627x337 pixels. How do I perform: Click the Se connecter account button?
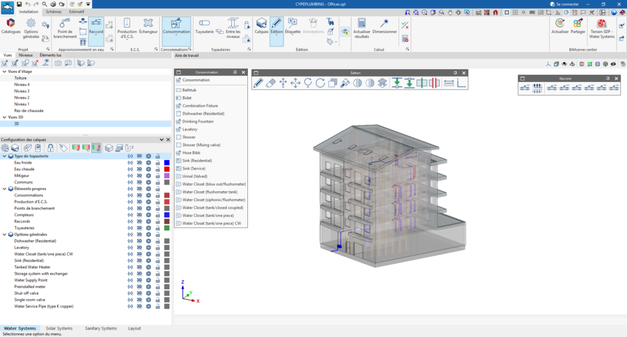(563, 4)
